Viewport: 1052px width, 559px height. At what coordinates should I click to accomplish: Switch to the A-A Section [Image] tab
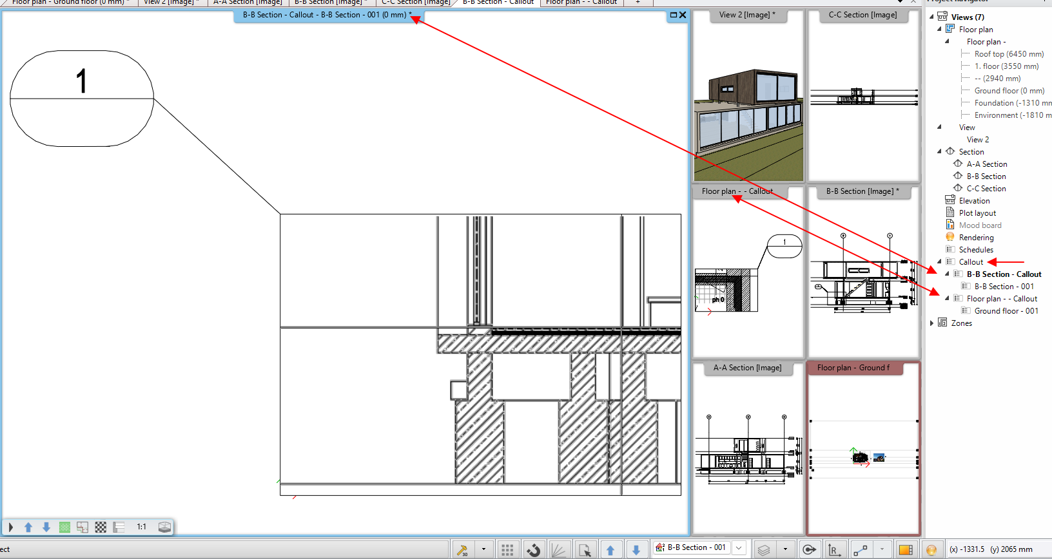click(248, 3)
